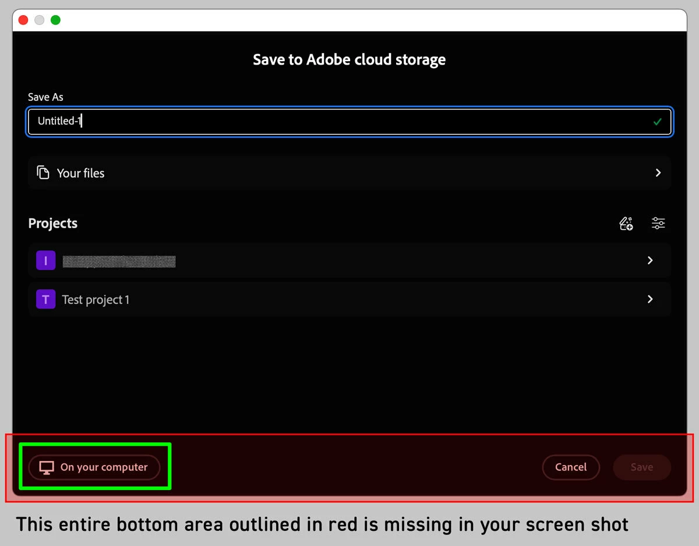Open Test project 1
The image size is (699, 546).
point(349,299)
